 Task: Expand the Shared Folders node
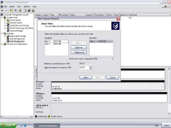point(5,23)
